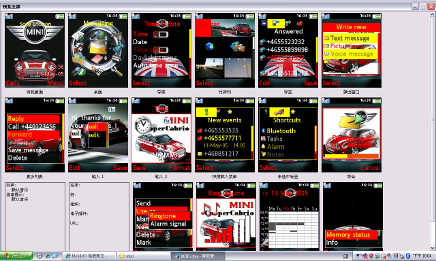Image resolution: width=436 pixels, height=261 pixels.
Task: Select the Time clock Cooper Cabrio preview
Action: 161,135
